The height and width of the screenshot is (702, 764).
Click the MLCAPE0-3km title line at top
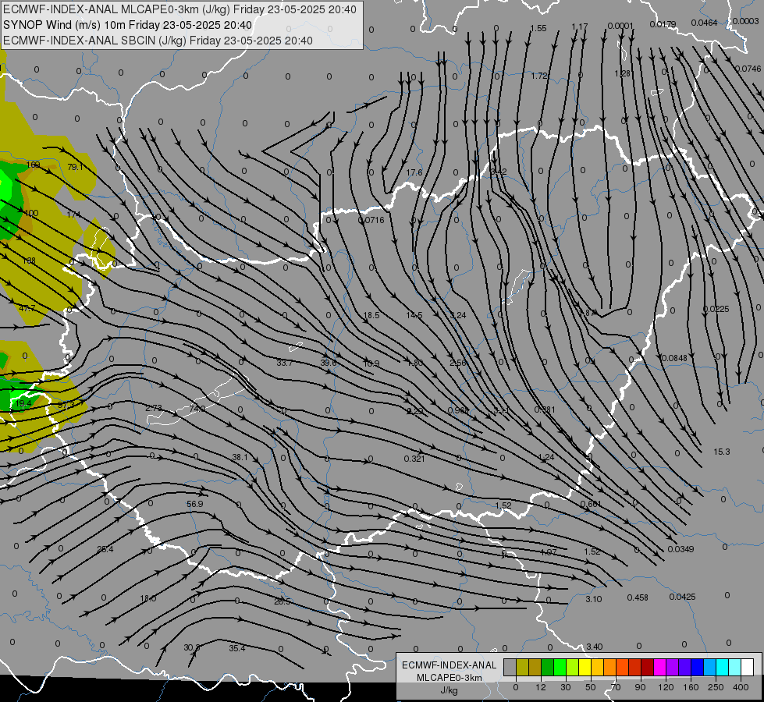(x=179, y=9)
